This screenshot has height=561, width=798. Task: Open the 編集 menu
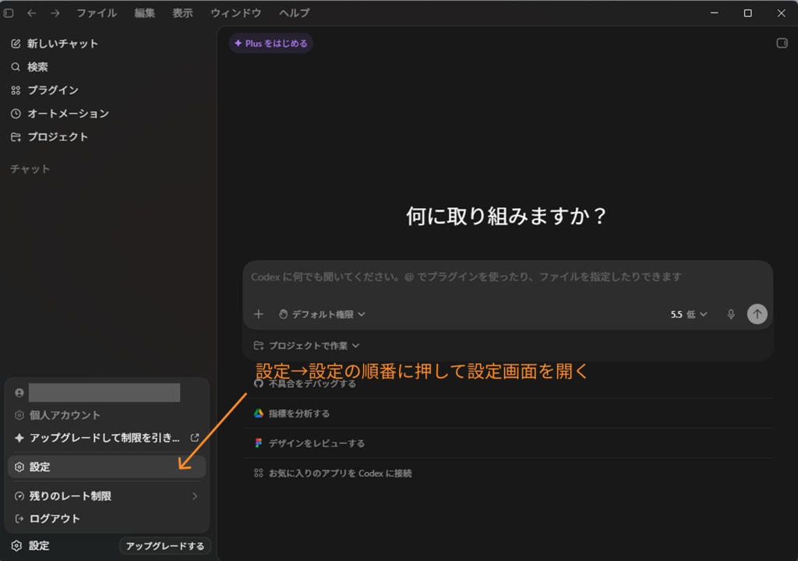pos(144,12)
